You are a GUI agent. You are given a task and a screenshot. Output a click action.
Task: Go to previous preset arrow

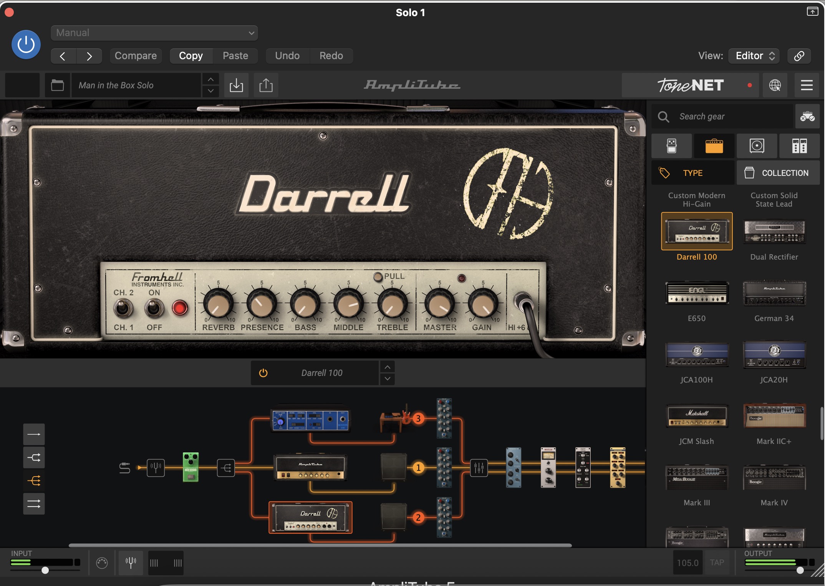[63, 56]
